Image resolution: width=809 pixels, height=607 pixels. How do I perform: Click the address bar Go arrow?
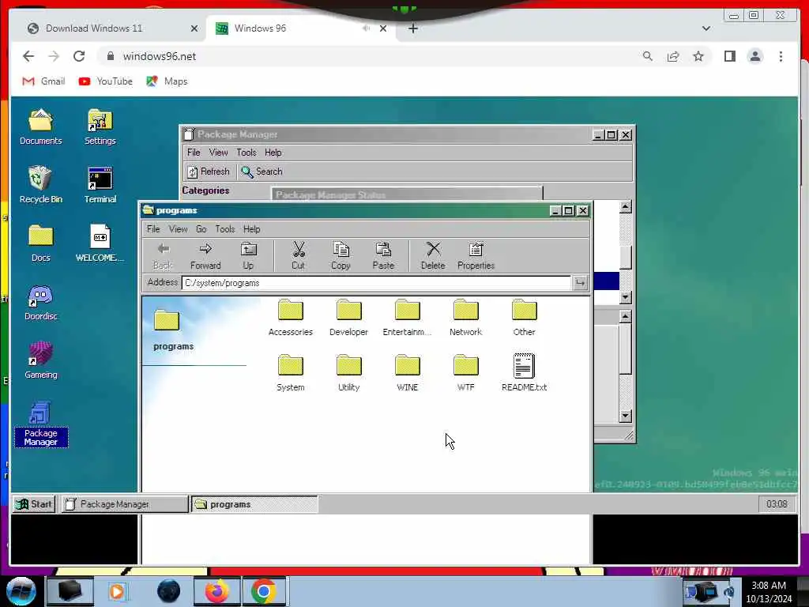[580, 283]
